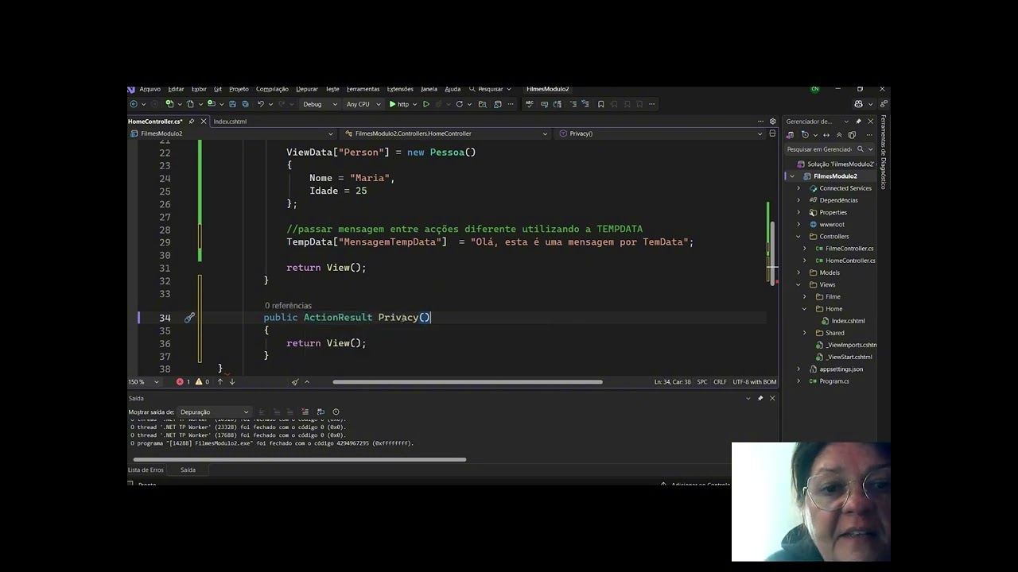Screen dimensions: 1018x572
Task: Open the Any CPU platform dropdown
Action: pos(363,104)
